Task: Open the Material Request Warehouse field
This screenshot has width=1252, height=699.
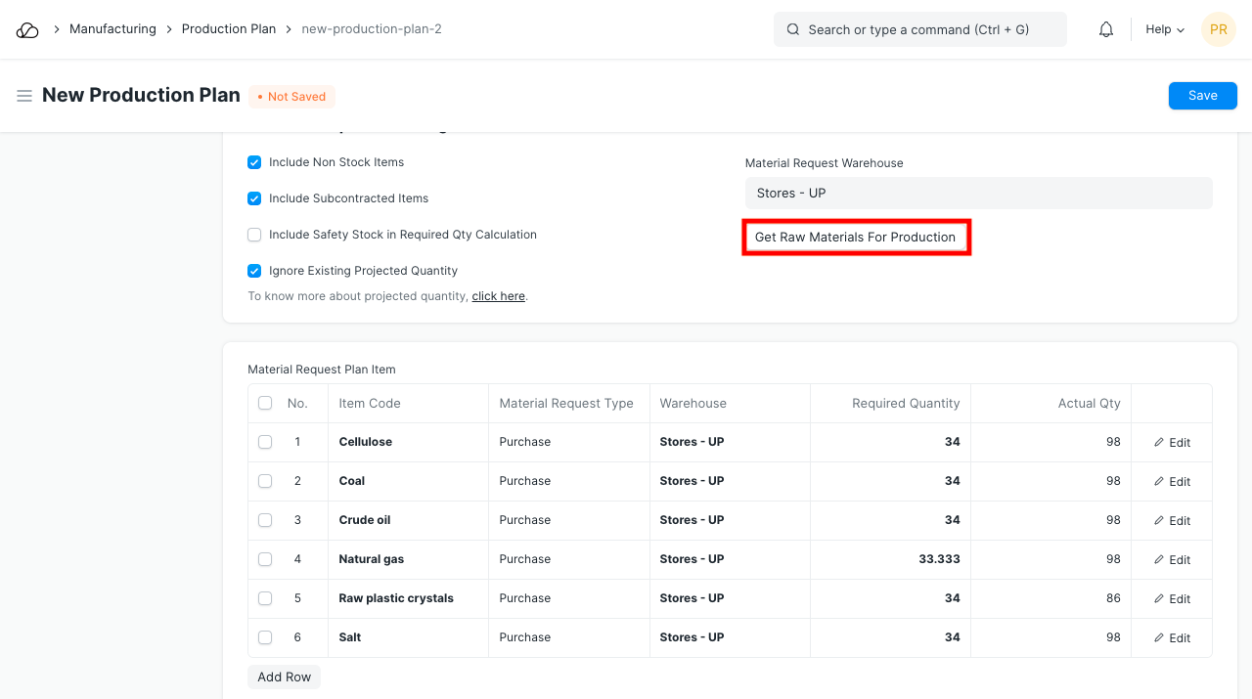Action: pos(978,193)
